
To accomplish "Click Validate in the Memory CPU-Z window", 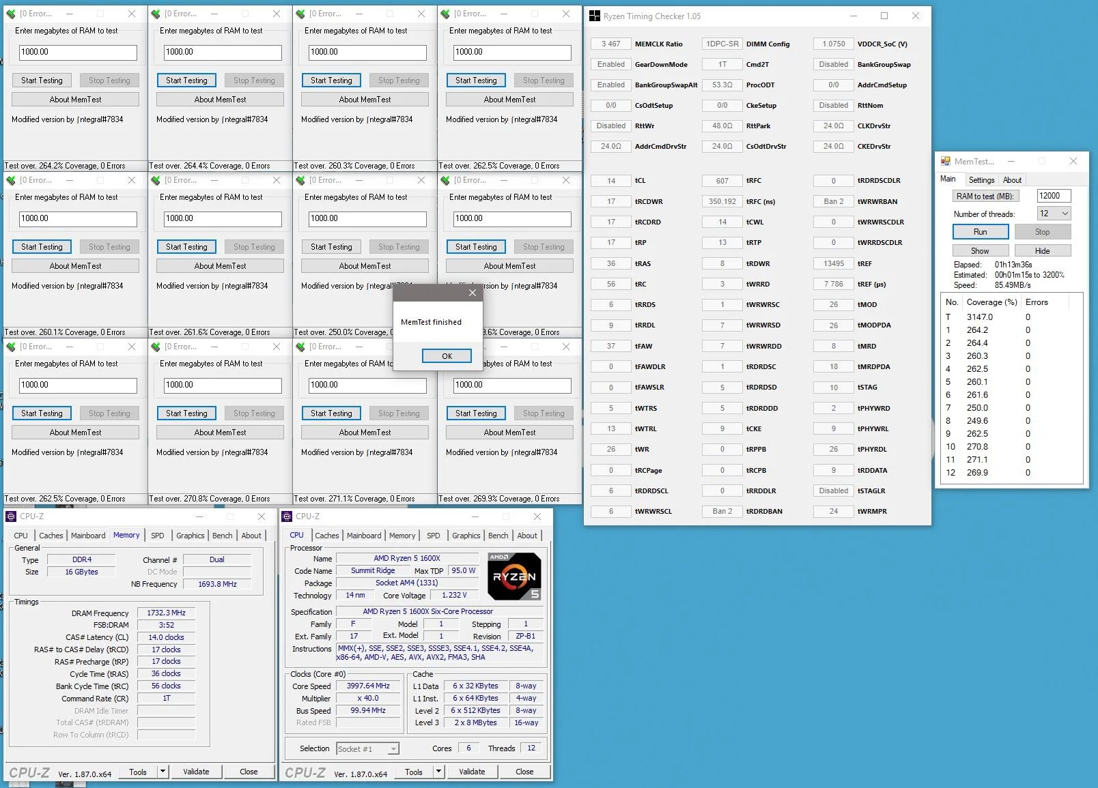I will pos(196,772).
